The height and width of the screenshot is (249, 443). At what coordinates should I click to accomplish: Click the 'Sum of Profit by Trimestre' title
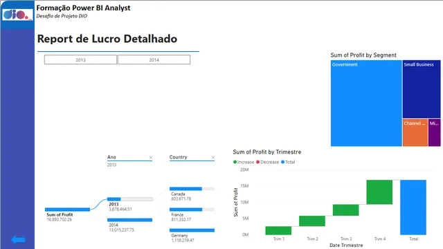click(x=267, y=152)
